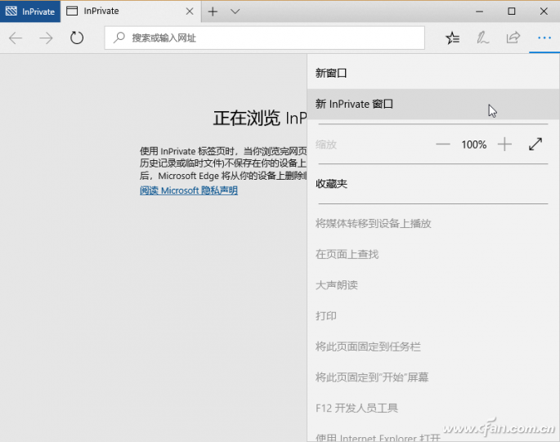Add a new tab with the plus button
This screenshot has height=442, width=560.
[x=213, y=11]
